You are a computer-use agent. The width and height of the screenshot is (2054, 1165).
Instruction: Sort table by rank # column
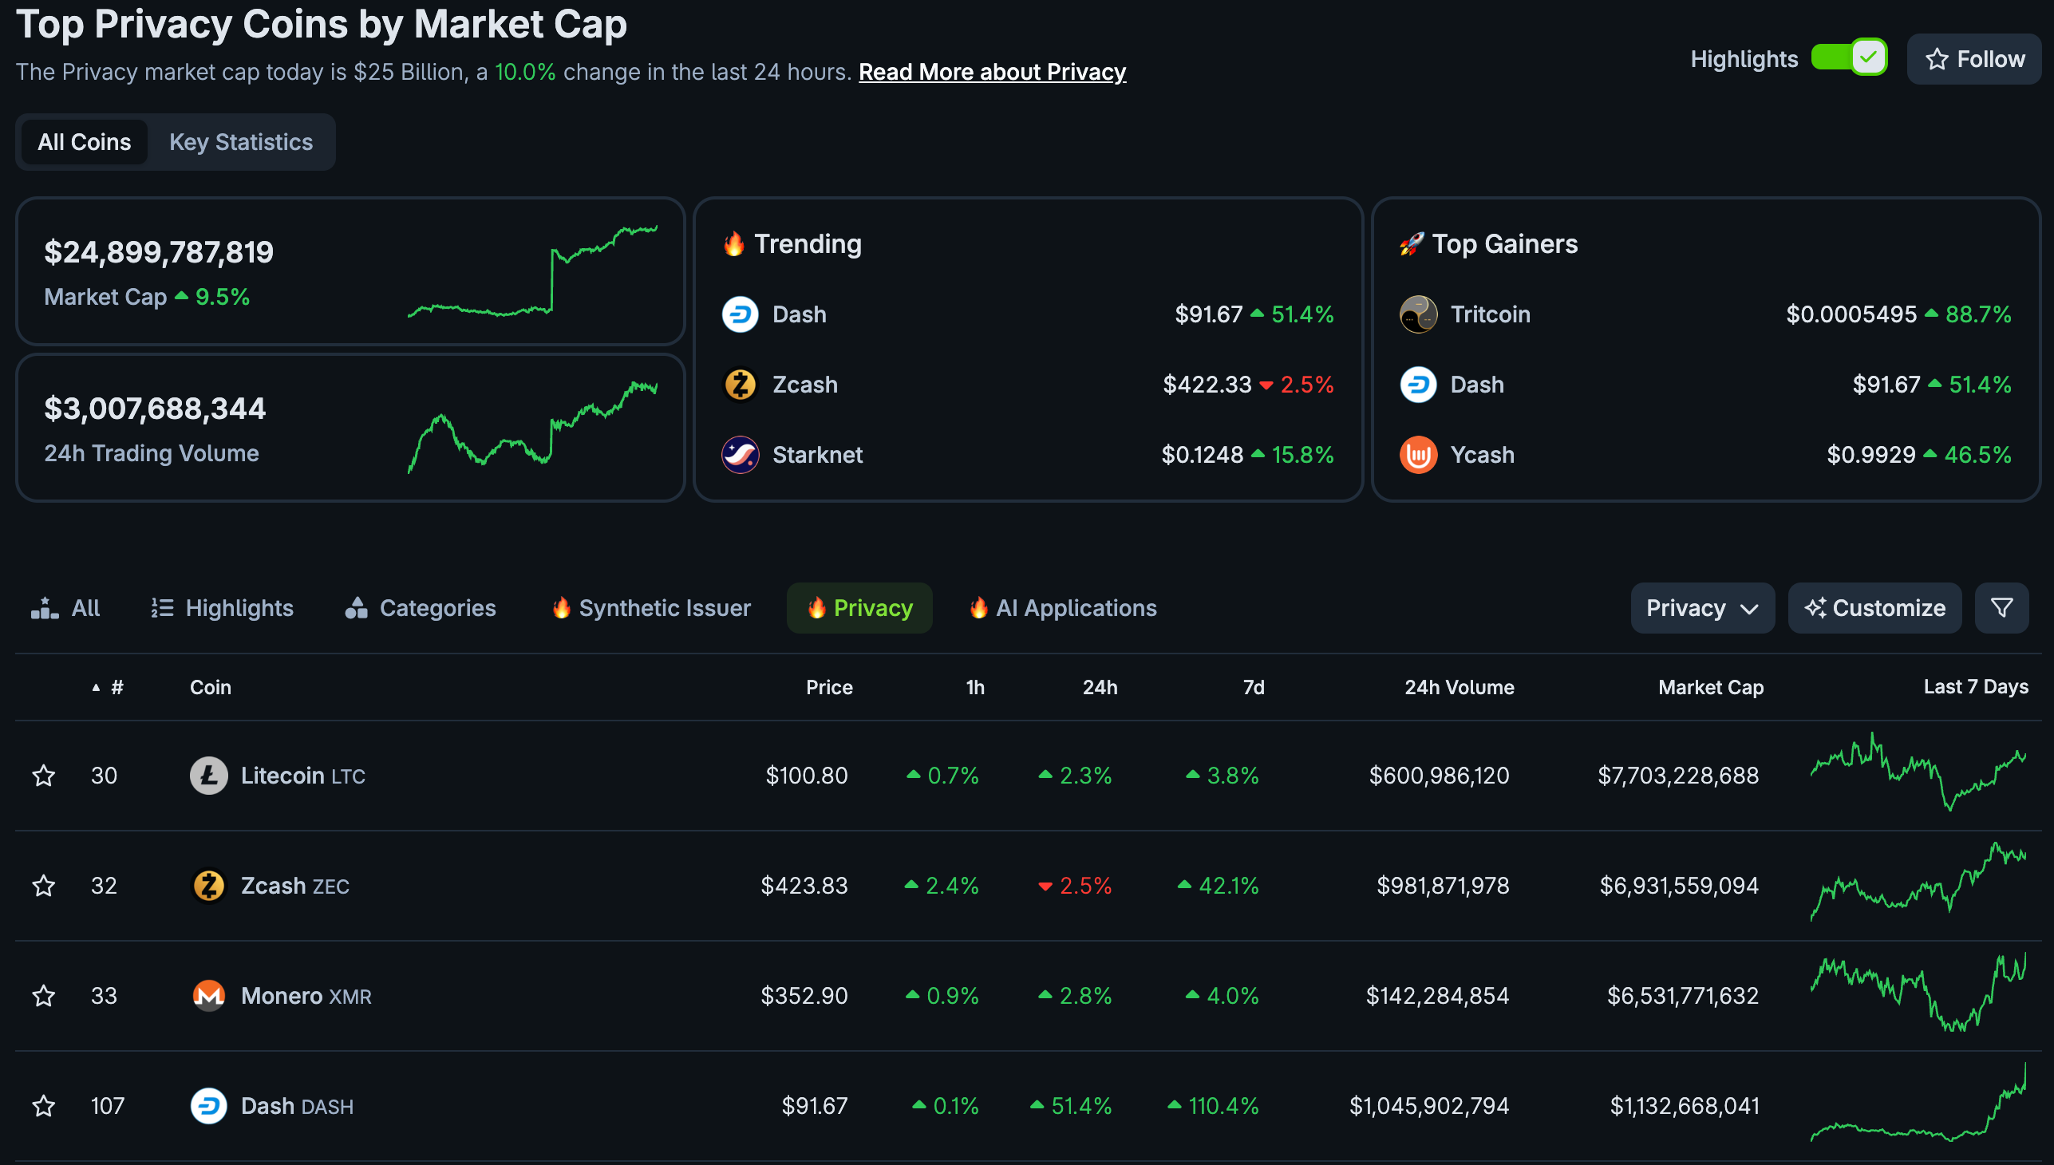pyautogui.click(x=117, y=687)
